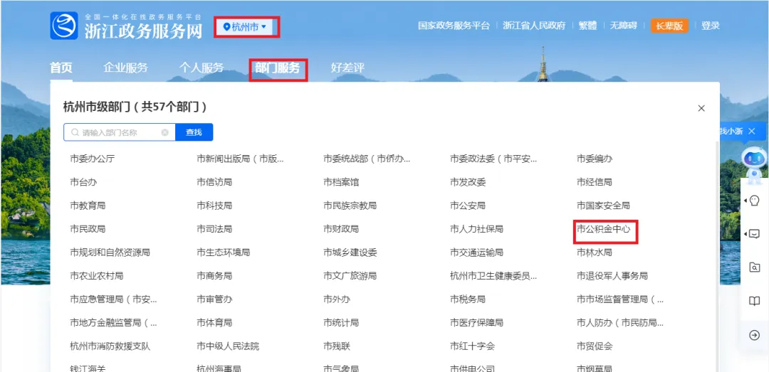This screenshot has width=769, height=372.
Task: Select 市城乡建设委 department
Action: point(350,253)
